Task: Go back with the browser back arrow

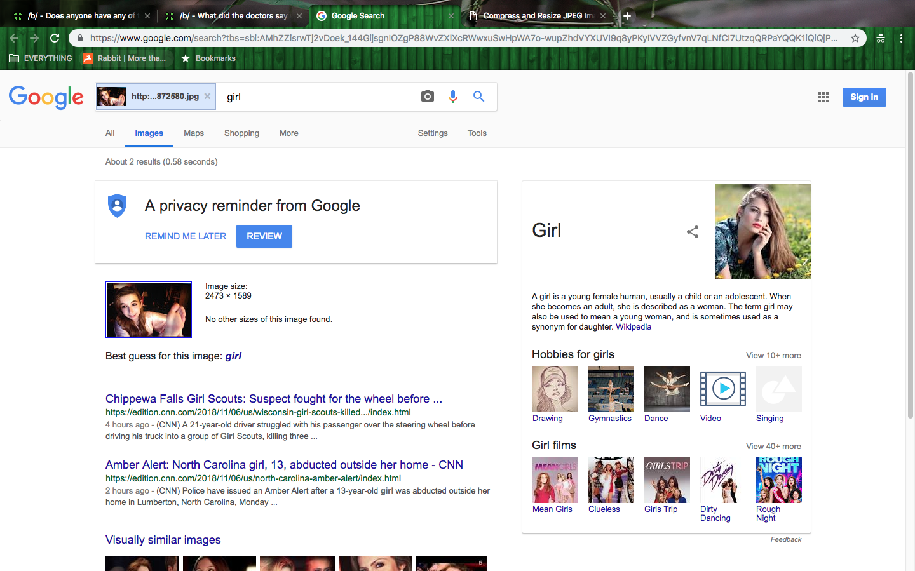Action: [14, 38]
